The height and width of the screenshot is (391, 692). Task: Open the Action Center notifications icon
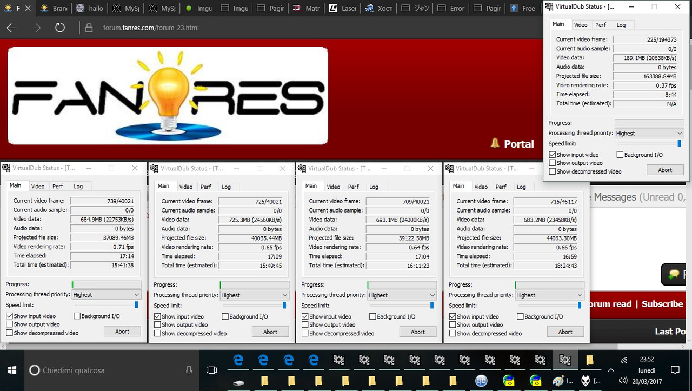pyautogui.click(x=675, y=370)
